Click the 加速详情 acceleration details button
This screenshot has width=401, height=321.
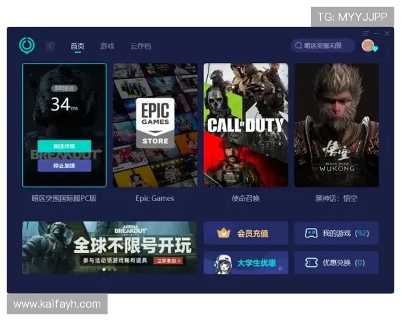click(x=64, y=146)
